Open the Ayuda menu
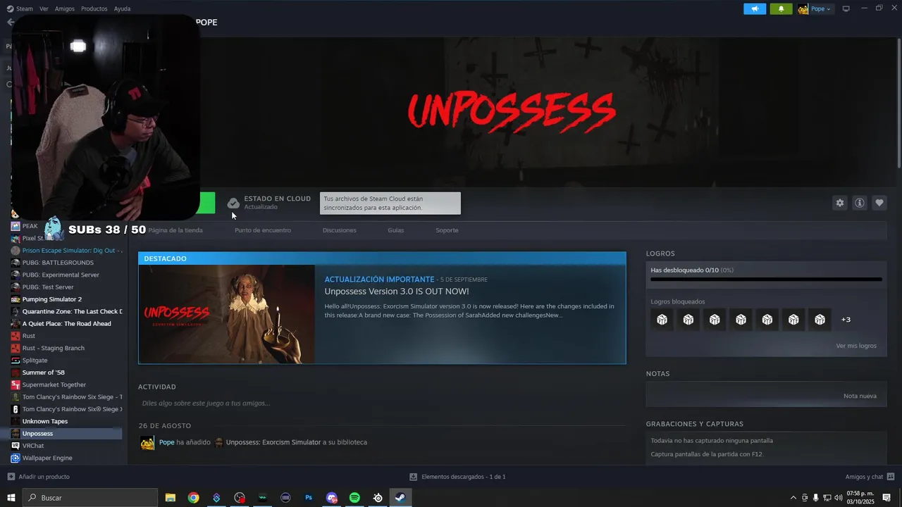902x507 pixels. (122, 9)
